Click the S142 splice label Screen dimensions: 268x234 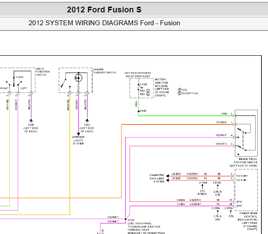click(x=131, y=220)
